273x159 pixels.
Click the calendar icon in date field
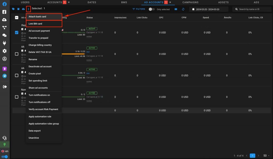[x=193, y=9]
